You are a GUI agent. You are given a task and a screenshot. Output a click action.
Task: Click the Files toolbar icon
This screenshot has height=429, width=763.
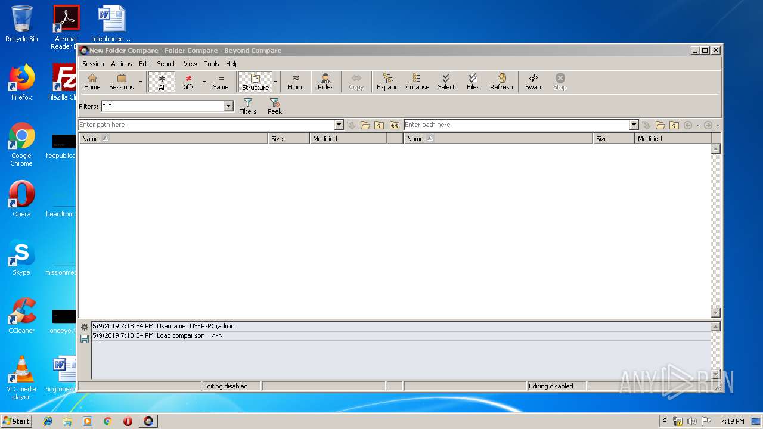[473, 82]
